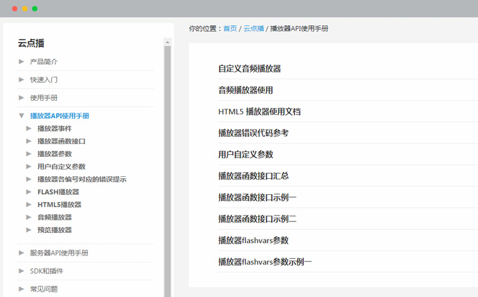Image resolution: width=478 pixels, height=297 pixels.
Task: Expand the 服务器API使用手册 arrow
Action: [x=21, y=253]
